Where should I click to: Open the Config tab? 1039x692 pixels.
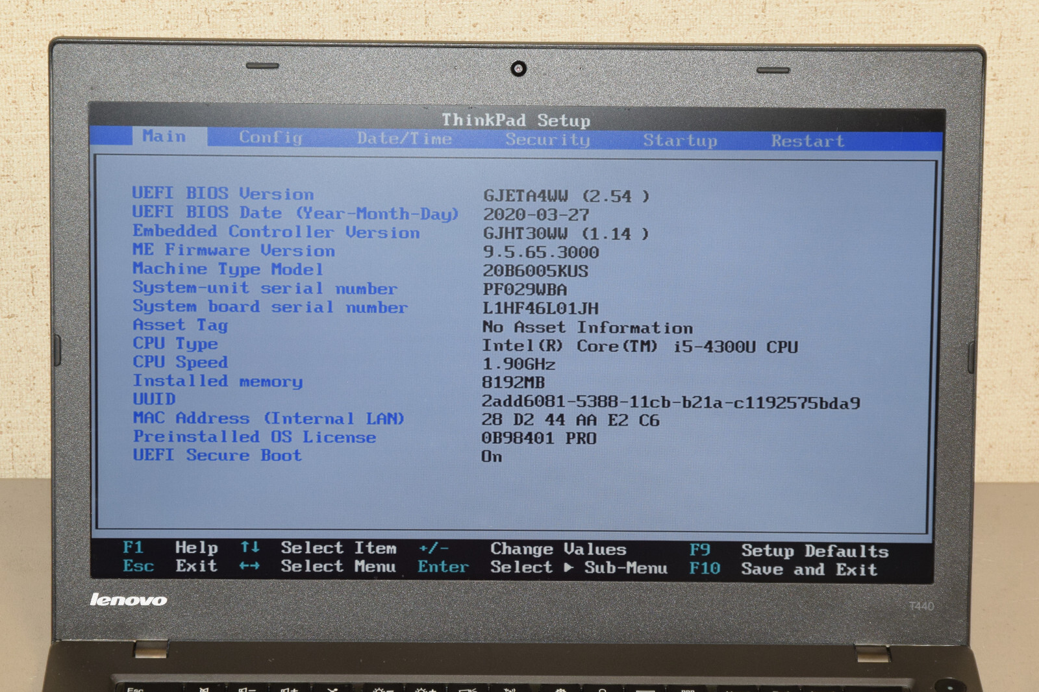pyautogui.click(x=271, y=138)
